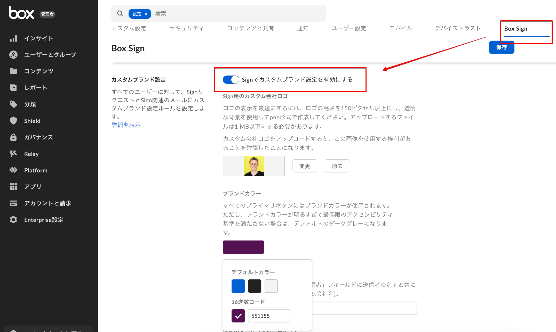The width and height of the screenshot is (556, 332).
Task: Pick the blue default color swatch
Action: pos(238,286)
